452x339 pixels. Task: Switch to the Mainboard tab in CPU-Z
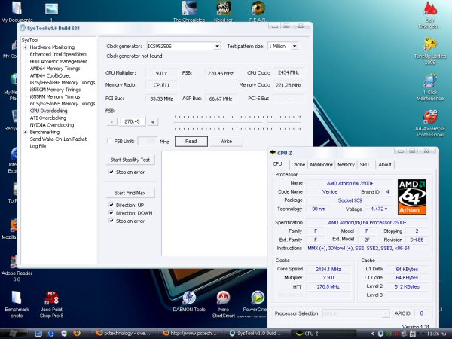(321, 164)
